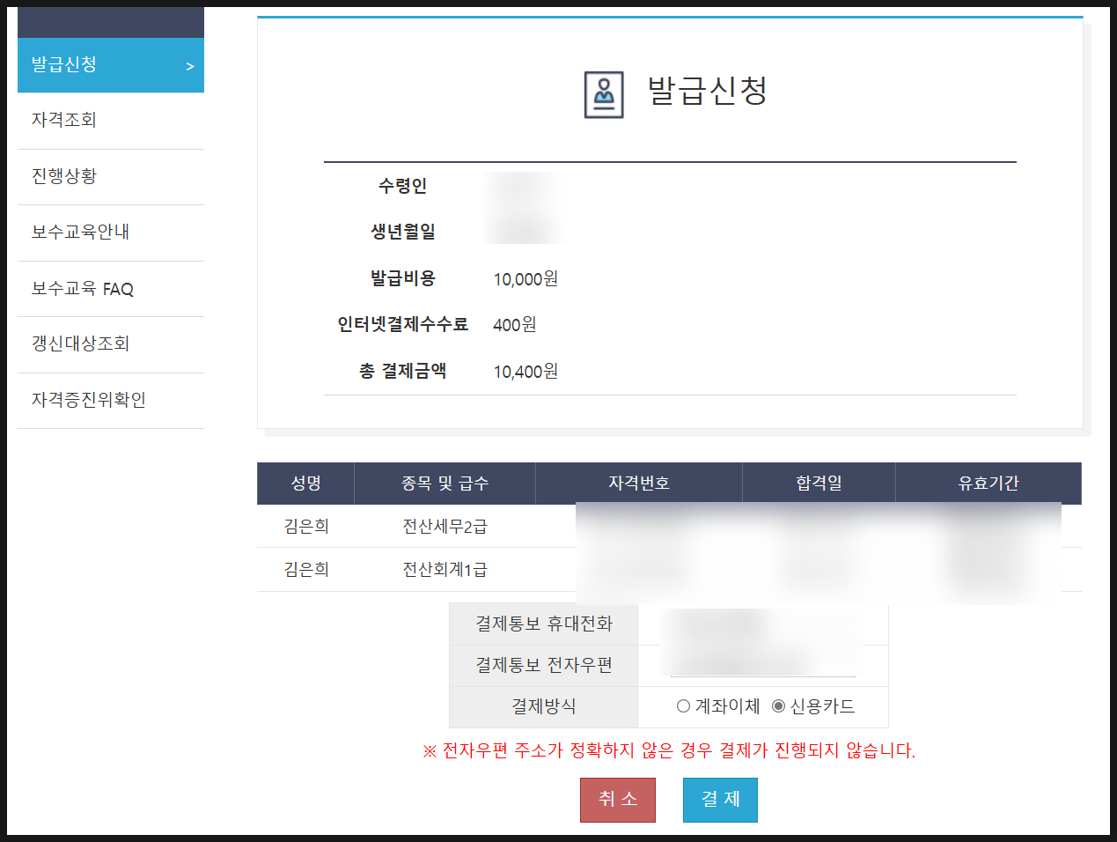Open 진행상황 from the sidebar
The width and height of the screenshot is (1117, 842).
pyautogui.click(x=64, y=176)
